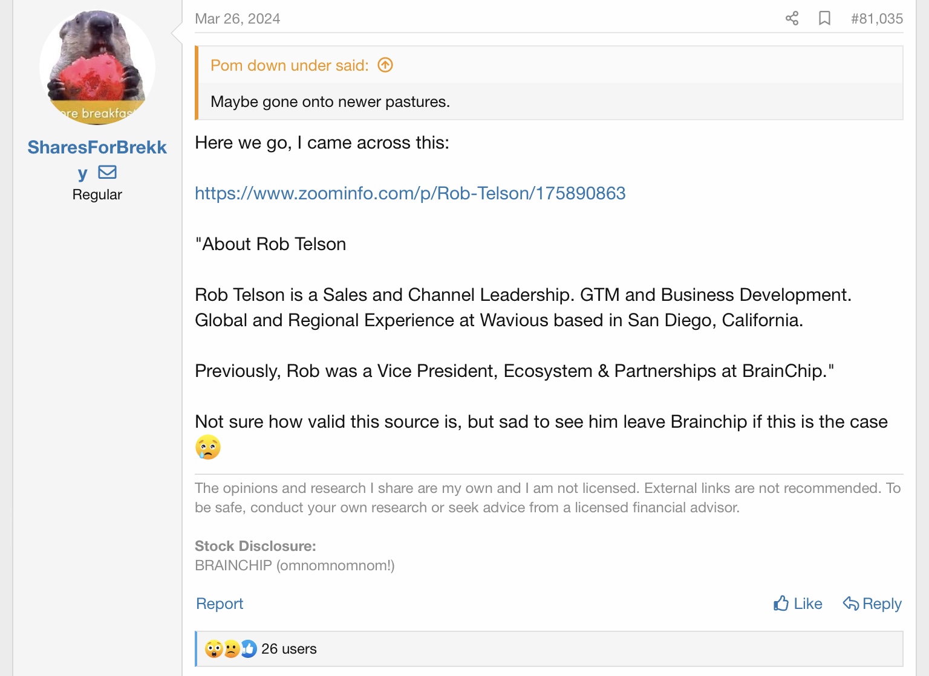Click the sad face reaction icon
Viewport: 929px width, 676px height.
[x=231, y=649]
